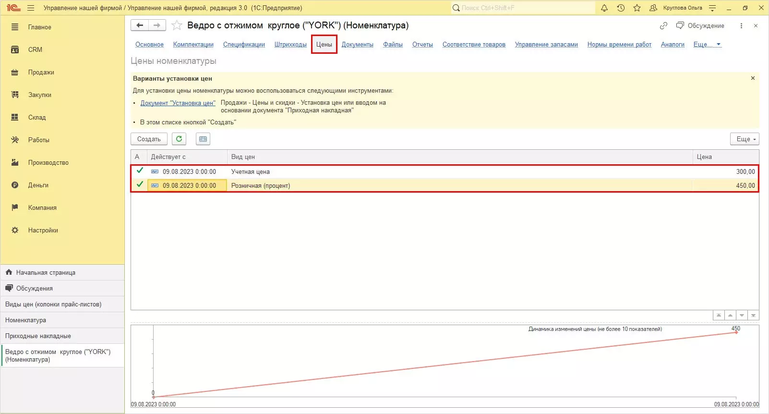Switch to Виды цен (колонки прайс-листов) window

(63, 304)
